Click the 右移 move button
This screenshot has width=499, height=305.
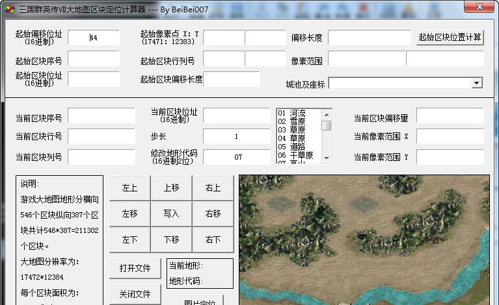point(213,213)
